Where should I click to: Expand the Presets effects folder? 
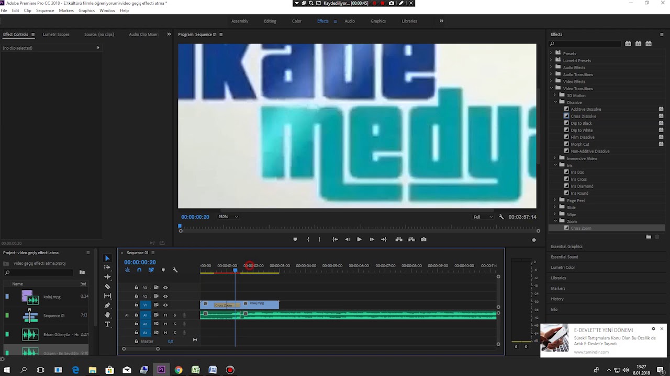(x=551, y=53)
